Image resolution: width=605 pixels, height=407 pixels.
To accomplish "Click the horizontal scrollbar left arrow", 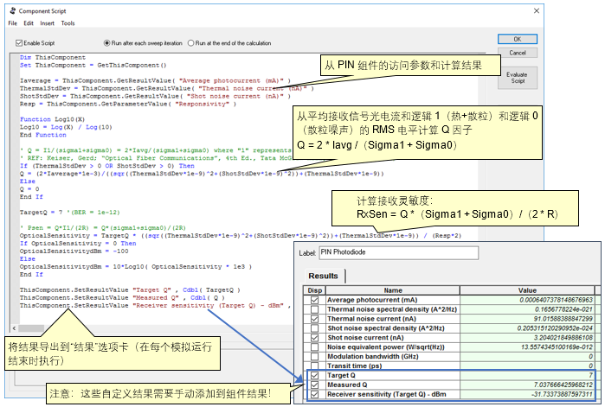I will coord(14,328).
